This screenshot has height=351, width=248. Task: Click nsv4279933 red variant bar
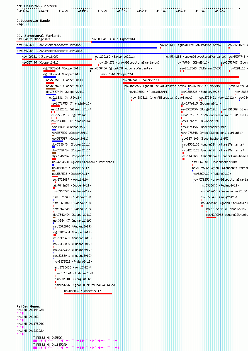(x=211, y=217)
